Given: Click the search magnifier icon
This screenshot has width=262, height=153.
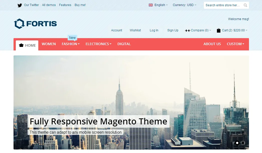Looking at the screenshot, I should 245,5.
